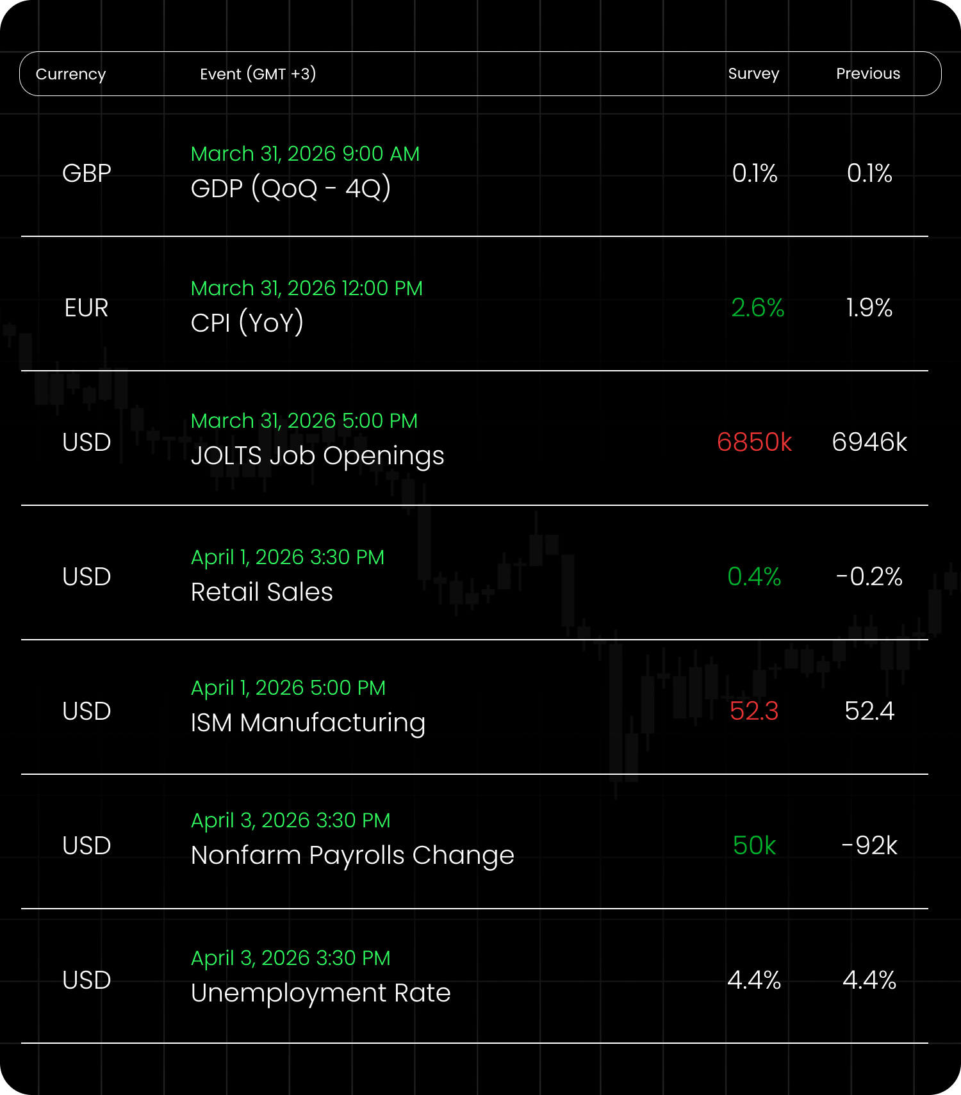Open the Retail Sales event
961x1095 pixels.
coord(262,592)
